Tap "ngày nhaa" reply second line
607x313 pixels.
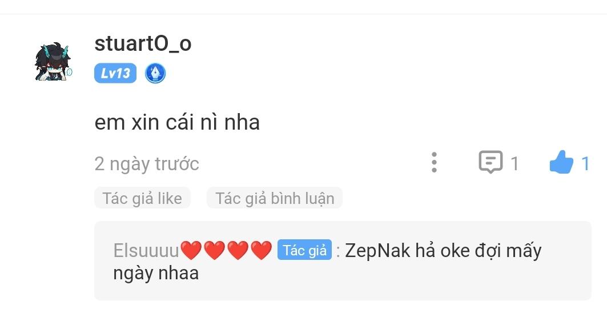[x=156, y=274]
